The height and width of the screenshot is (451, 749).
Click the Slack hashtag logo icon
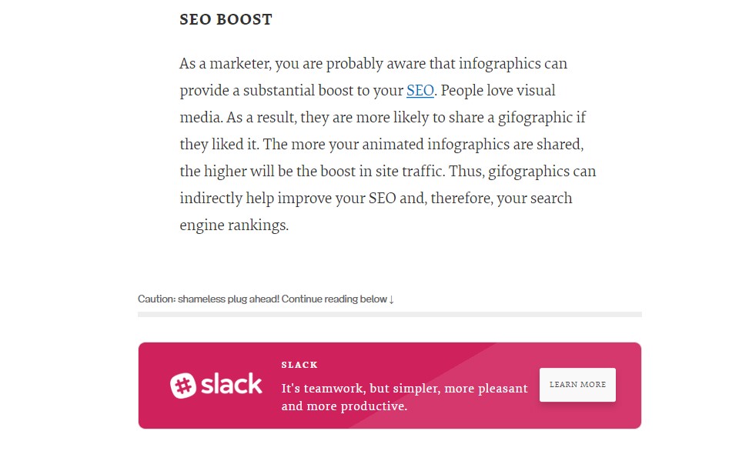coord(183,385)
